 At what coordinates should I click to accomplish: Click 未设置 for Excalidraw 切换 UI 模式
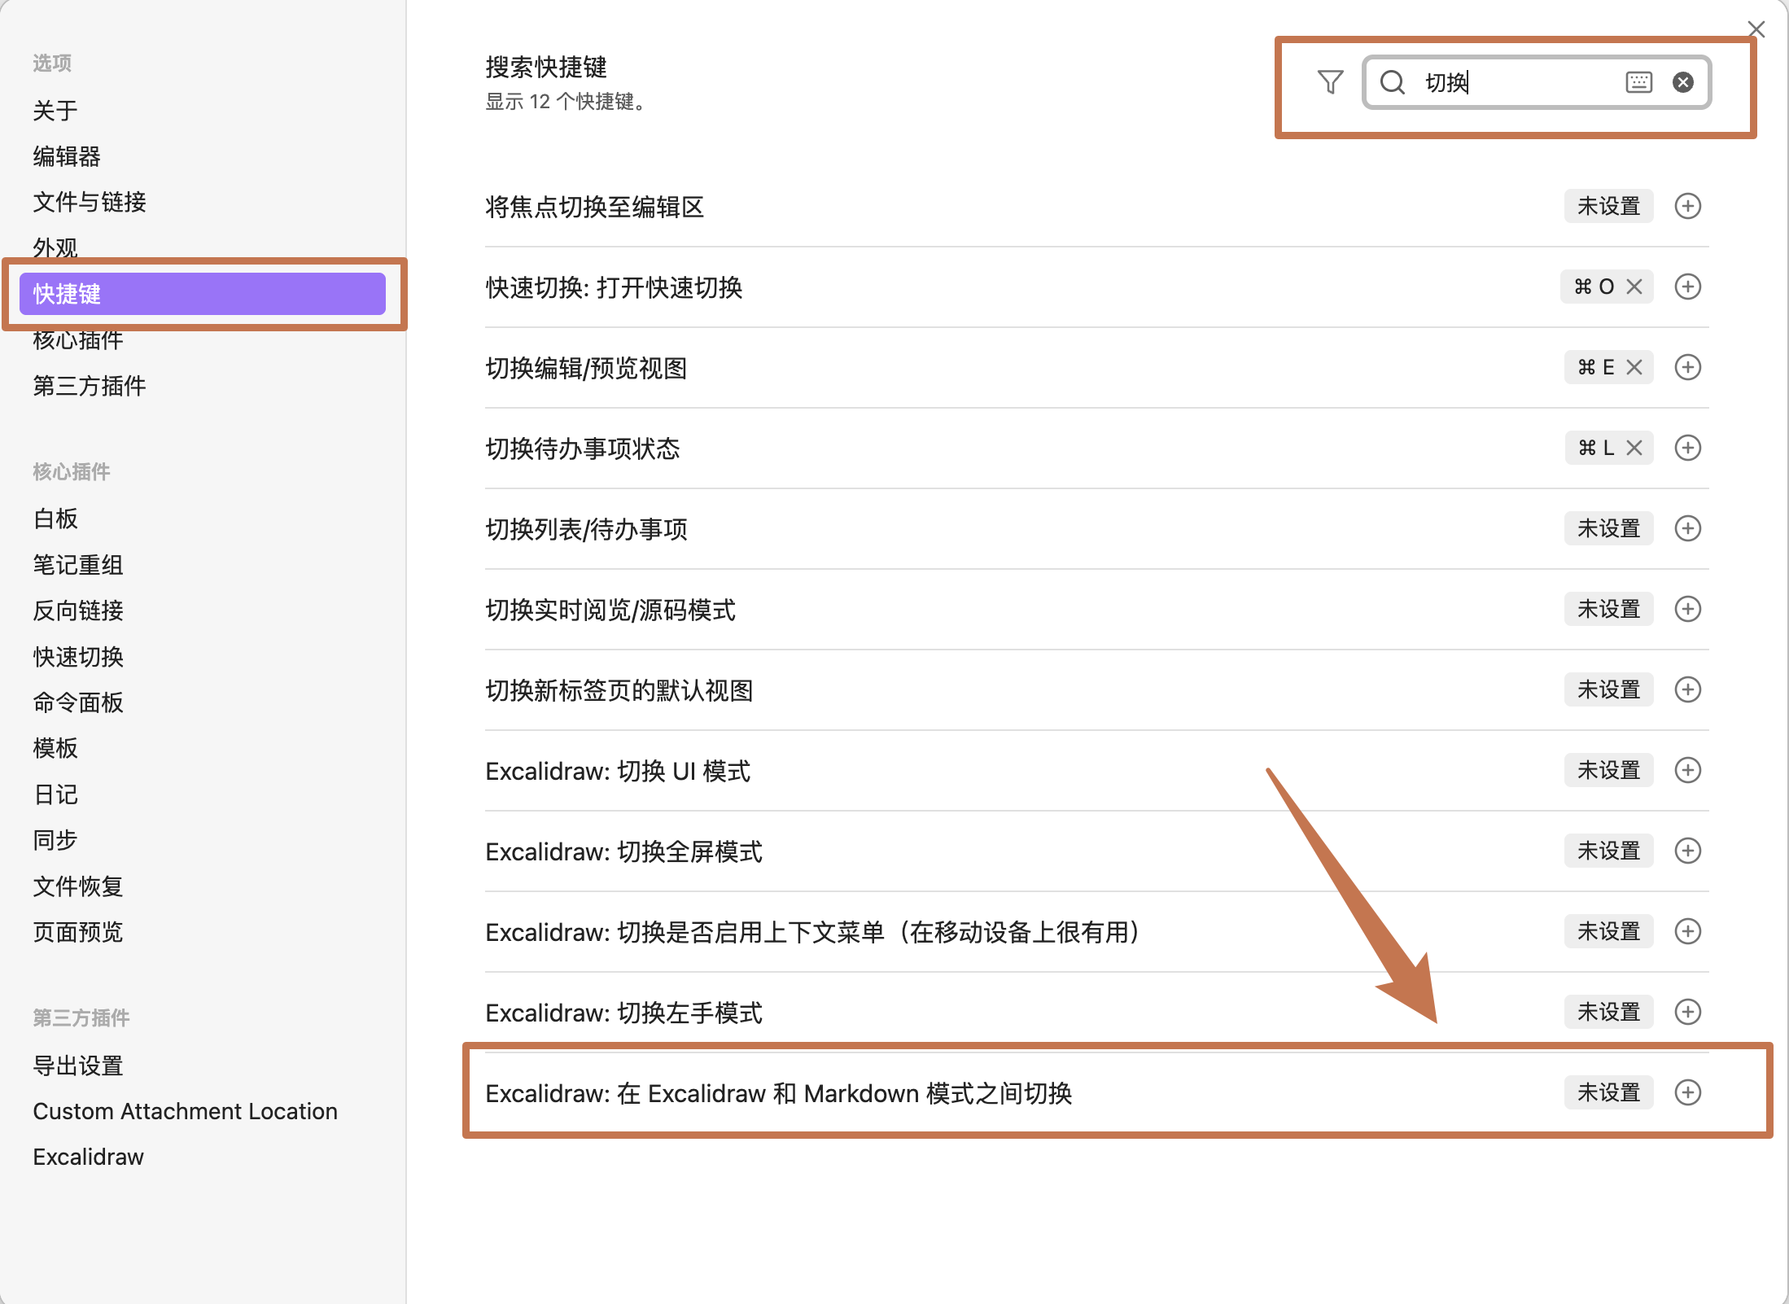[x=1608, y=770]
